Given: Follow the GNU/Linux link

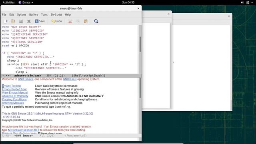Looking at the screenshot, I should 70,79.
